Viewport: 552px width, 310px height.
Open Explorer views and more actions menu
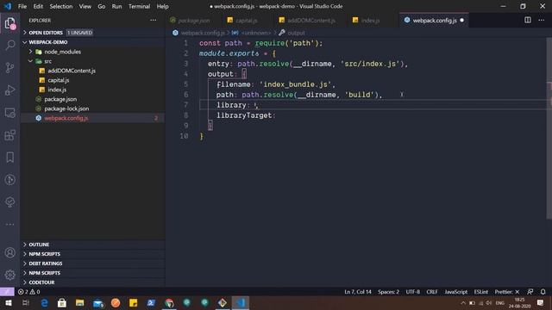click(x=154, y=20)
